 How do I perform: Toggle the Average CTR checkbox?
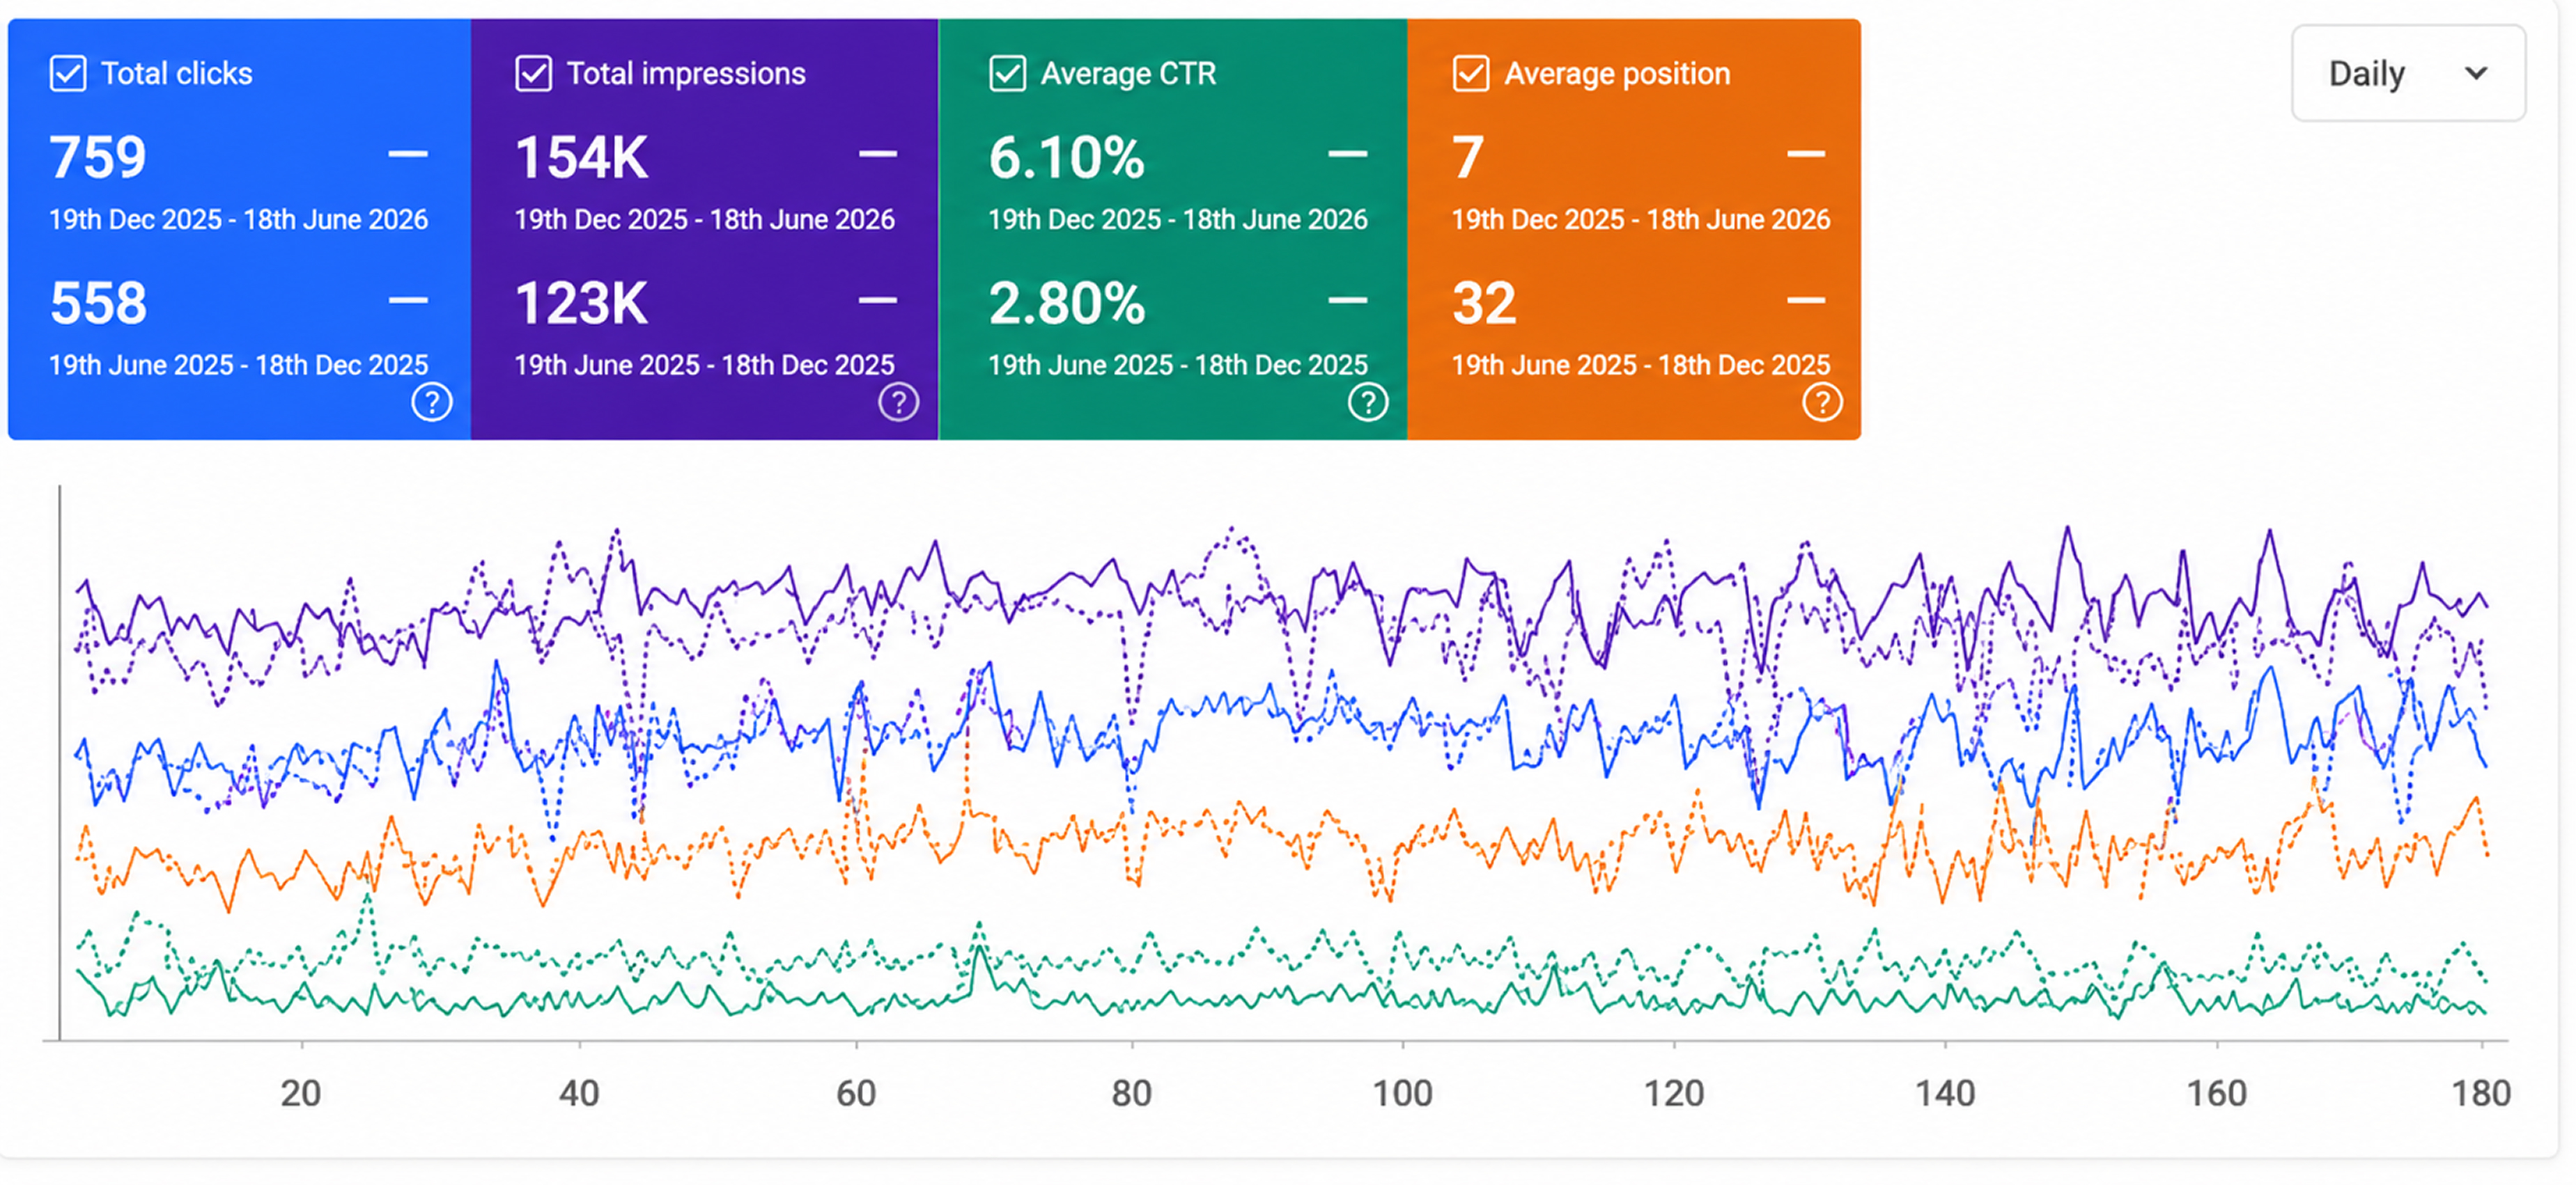click(x=1007, y=74)
